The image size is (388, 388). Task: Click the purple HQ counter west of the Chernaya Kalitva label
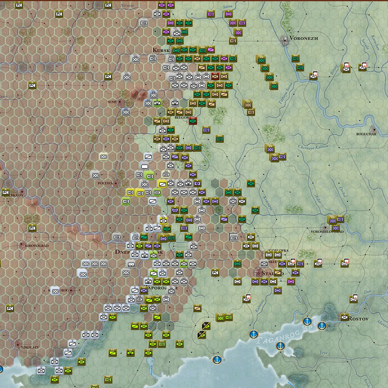click(282, 157)
